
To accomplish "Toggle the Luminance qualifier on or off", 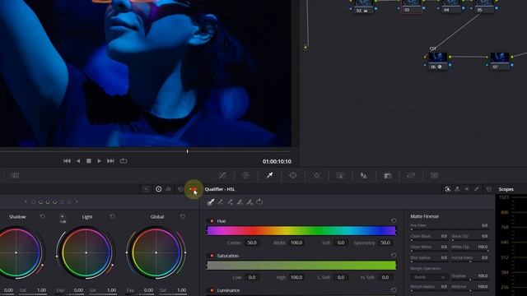I will pyautogui.click(x=212, y=290).
